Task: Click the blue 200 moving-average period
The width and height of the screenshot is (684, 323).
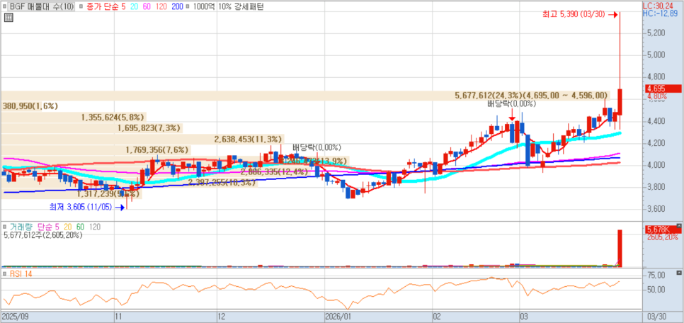Action: (x=178, y=6)
